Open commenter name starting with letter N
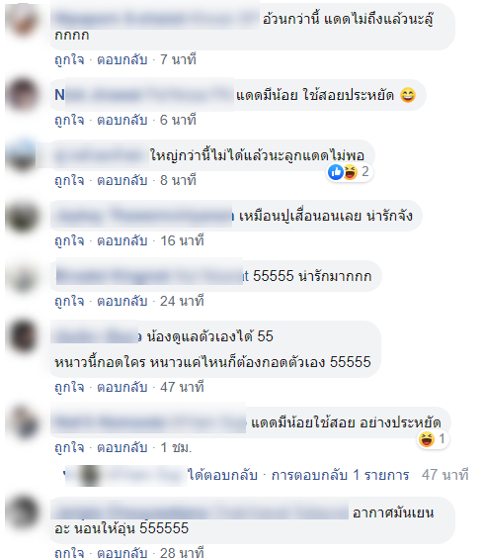 tap(144, 95)
